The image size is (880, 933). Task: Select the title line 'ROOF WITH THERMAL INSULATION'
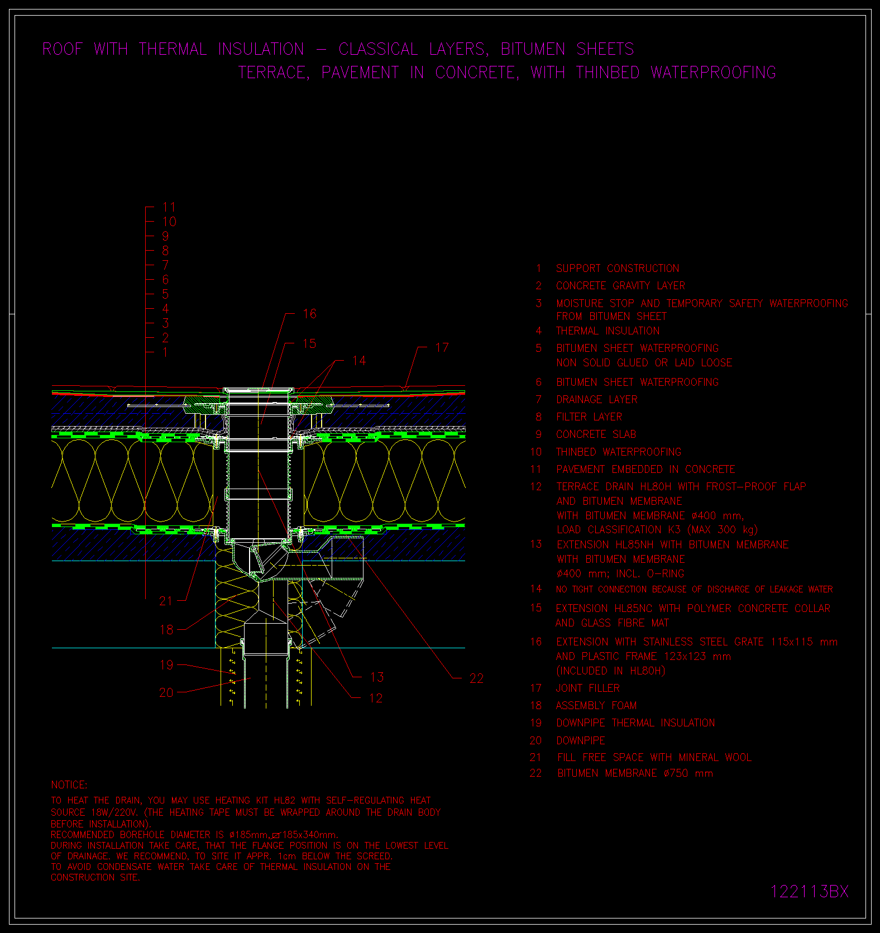173,49
